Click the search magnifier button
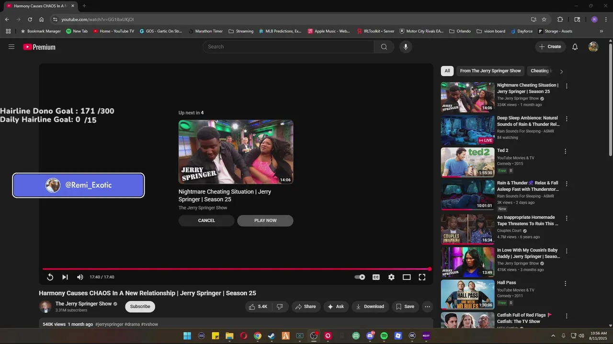 point(384,47)
